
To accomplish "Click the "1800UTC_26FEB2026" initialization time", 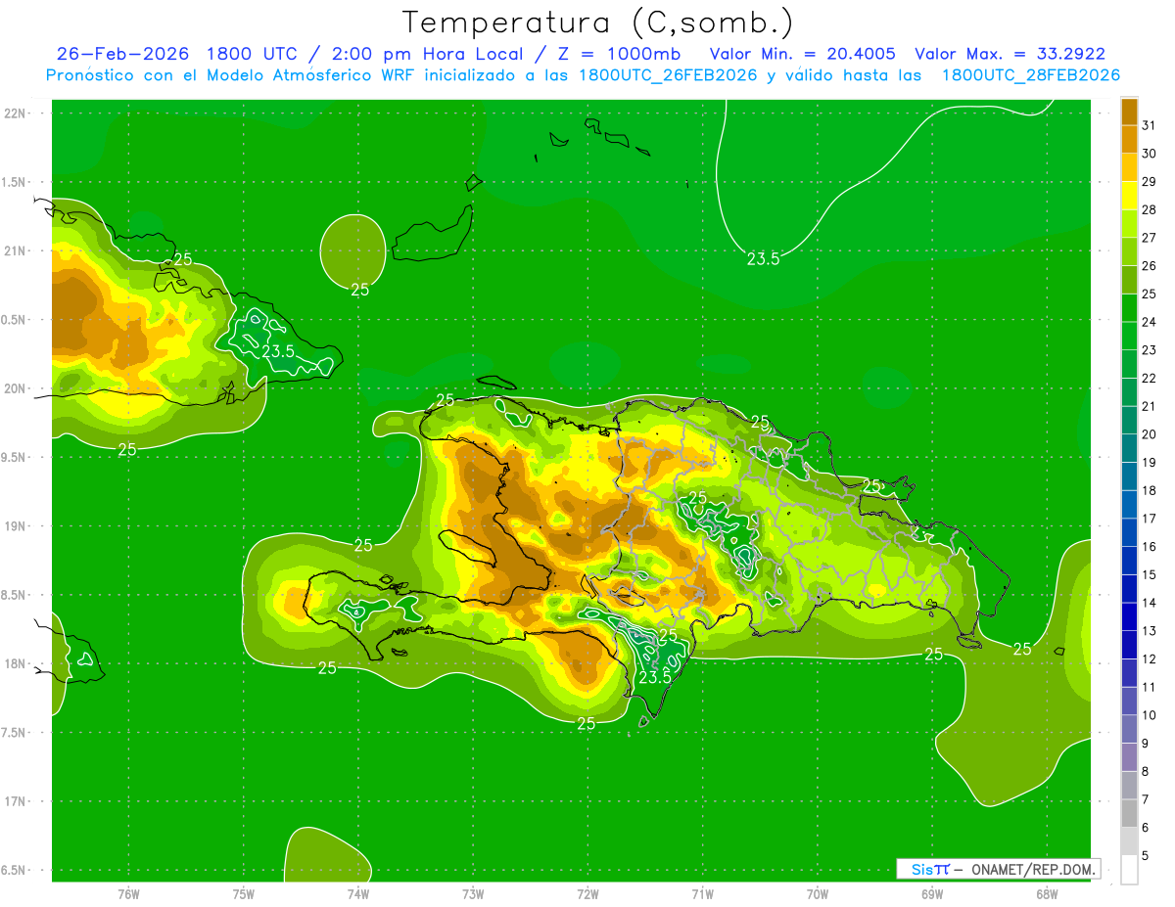I will pyautogui.click(x=669, y=75).
